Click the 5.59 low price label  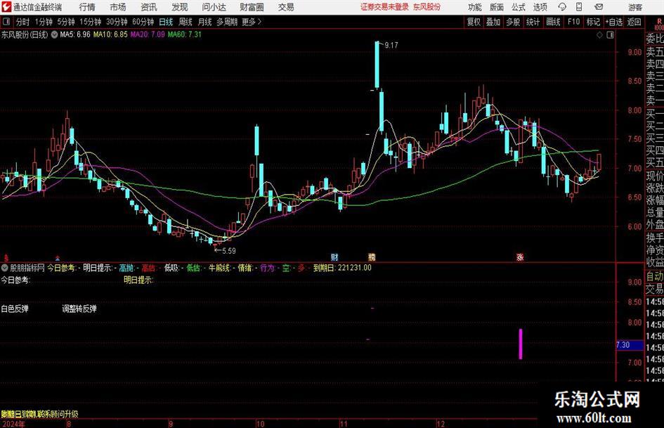[x=228, y=251]
